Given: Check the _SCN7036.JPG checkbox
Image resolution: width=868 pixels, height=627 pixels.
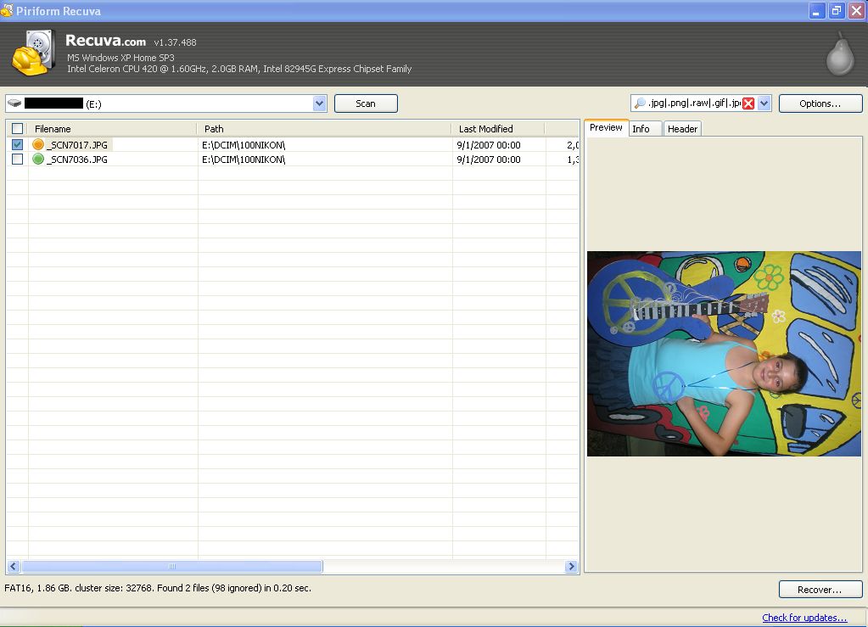Looking at the screenshot, I should coord(17,159).
